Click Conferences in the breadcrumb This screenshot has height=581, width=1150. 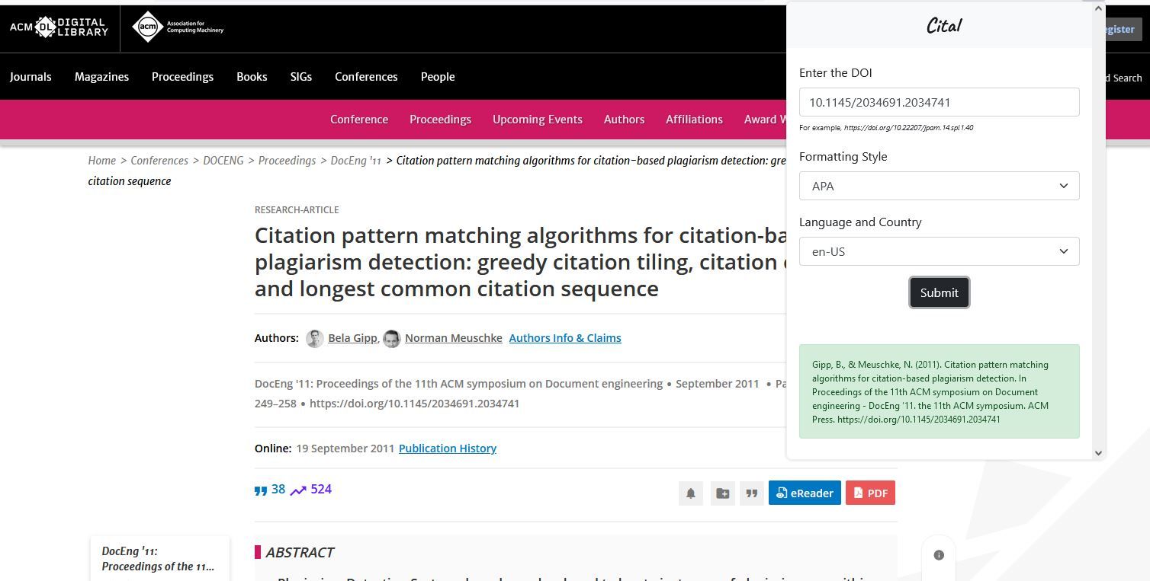point(159,161)
